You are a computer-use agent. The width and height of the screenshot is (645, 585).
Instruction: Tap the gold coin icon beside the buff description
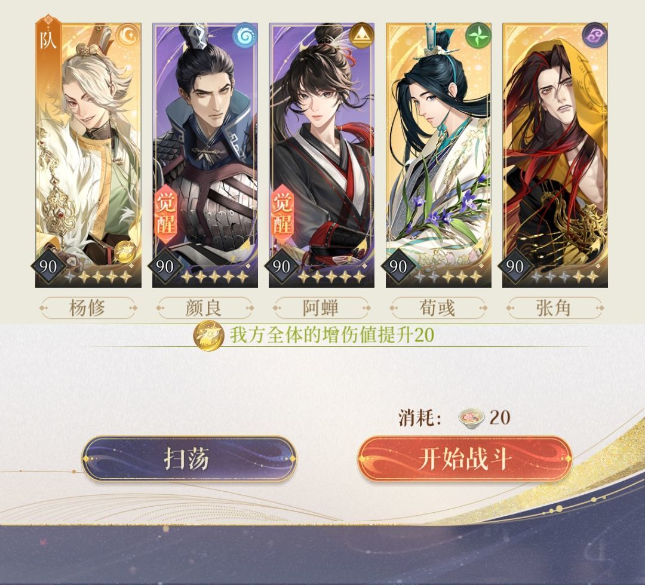pos(209,335)
